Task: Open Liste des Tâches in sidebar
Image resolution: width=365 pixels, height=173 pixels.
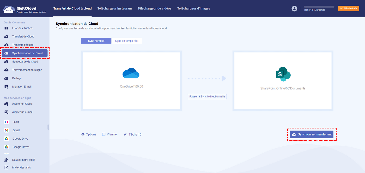Action: [x=22, y=28]
